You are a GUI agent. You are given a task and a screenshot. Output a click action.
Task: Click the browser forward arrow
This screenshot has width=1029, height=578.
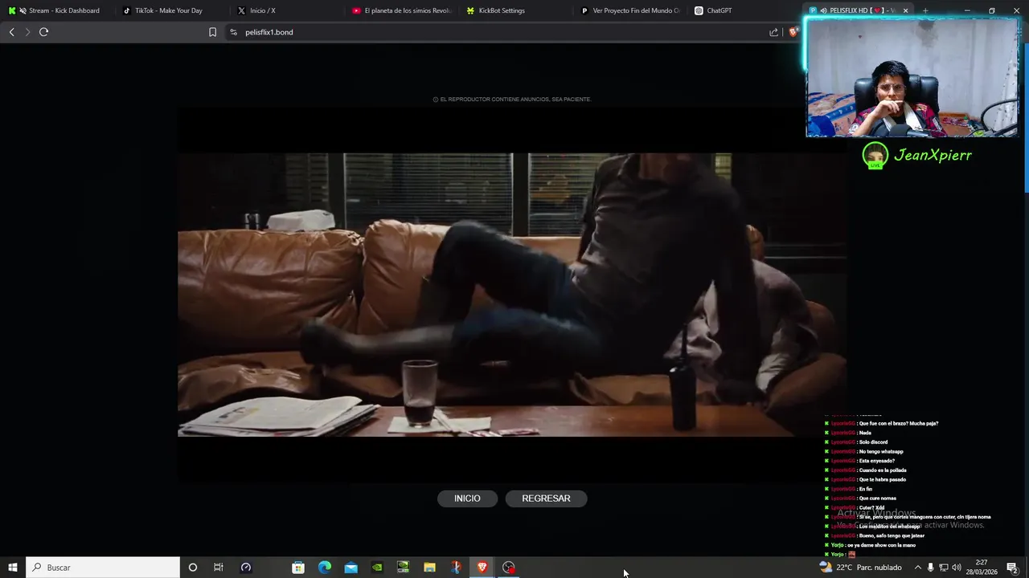[x=27, y=32]
